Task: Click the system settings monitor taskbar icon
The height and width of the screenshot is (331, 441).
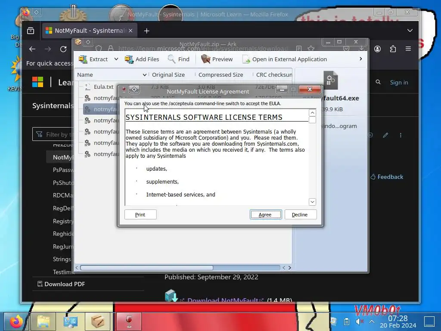Action: 70,322
